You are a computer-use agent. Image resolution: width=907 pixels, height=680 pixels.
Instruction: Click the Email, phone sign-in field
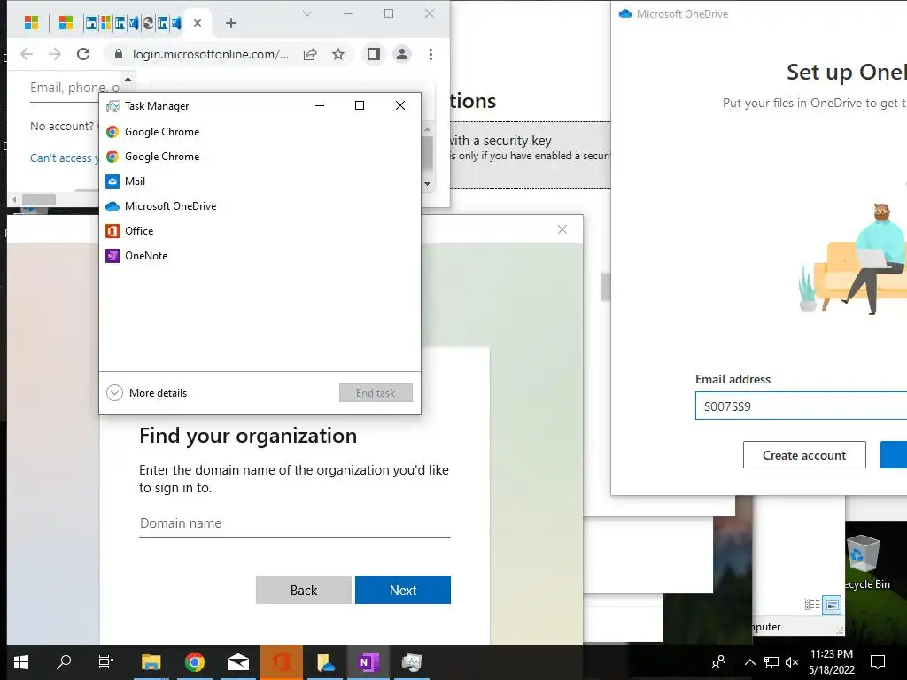click(74, 88)
